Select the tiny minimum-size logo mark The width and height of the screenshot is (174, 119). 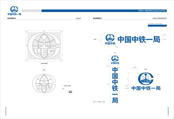click(x=70, y=92)
